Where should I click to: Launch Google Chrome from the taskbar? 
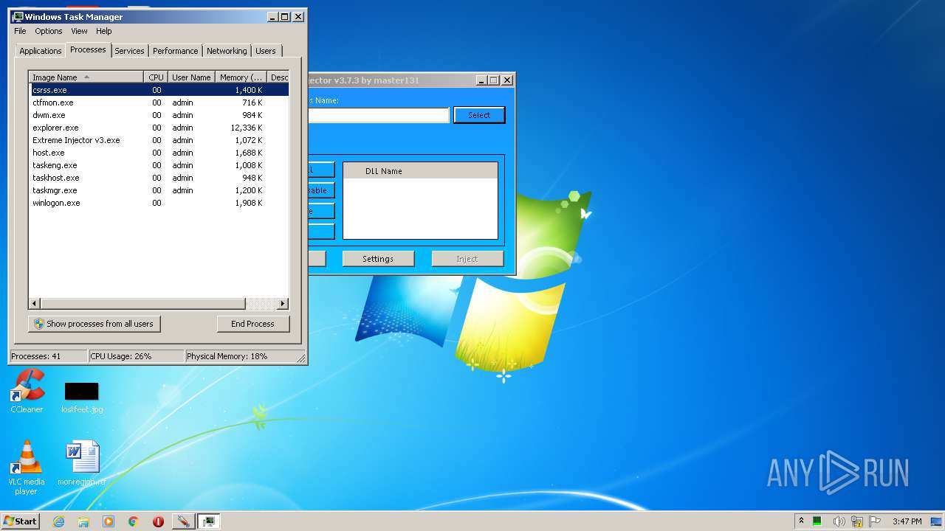click(x=133, y=521)
